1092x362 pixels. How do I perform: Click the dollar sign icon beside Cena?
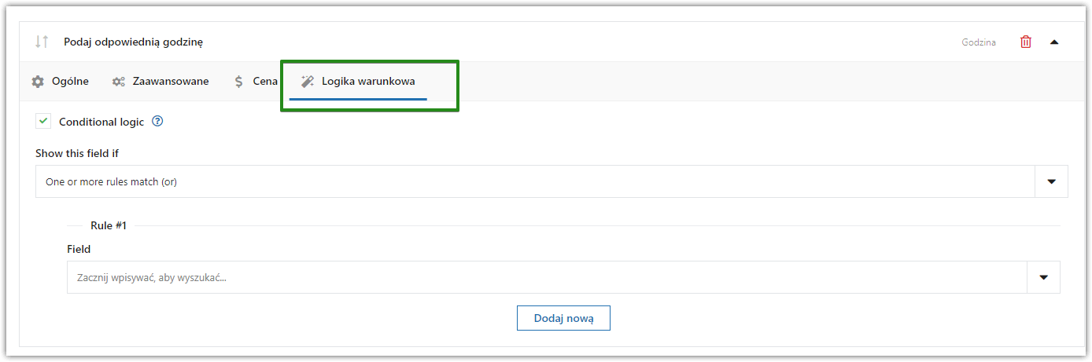(x=239, y=81)
